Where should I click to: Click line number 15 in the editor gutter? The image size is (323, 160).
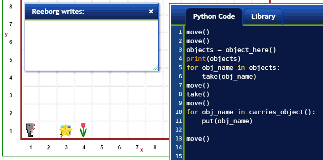pyautogui.click(x=179, y=156)
